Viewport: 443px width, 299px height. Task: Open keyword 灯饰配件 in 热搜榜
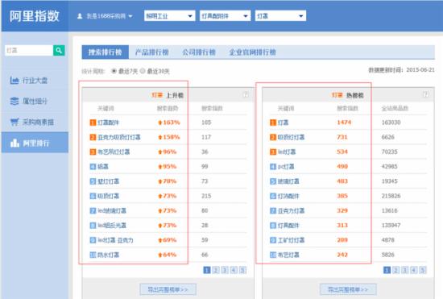click(288, 196)
